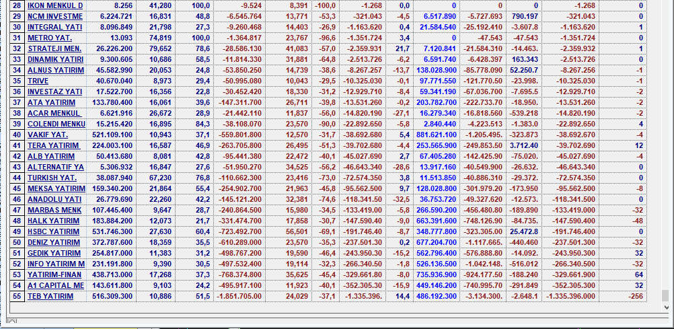Click value 52.250.7 in ALNUS row

coord(525,70)
